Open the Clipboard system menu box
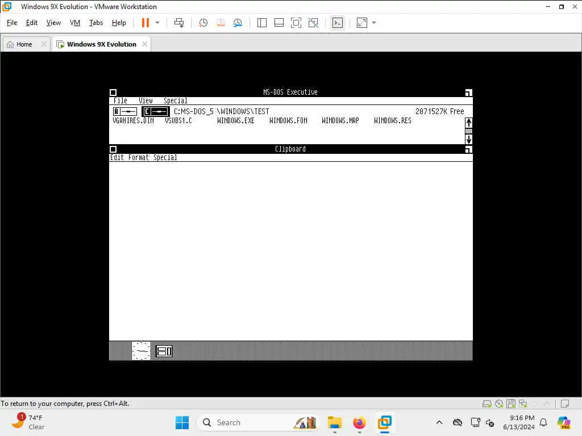 (113, 149)
